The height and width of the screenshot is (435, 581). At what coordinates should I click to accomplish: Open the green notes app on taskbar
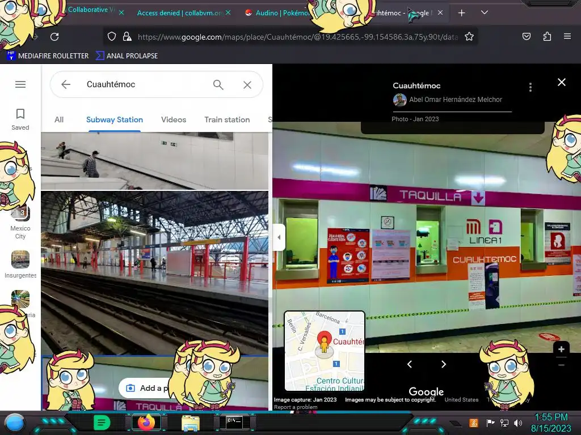[x=102, y=423]
